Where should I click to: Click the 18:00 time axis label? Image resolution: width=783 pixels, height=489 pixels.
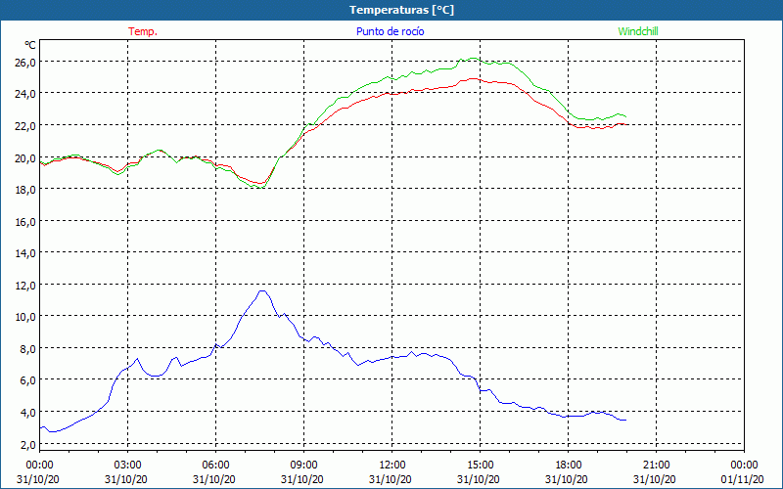click(569, 466)
